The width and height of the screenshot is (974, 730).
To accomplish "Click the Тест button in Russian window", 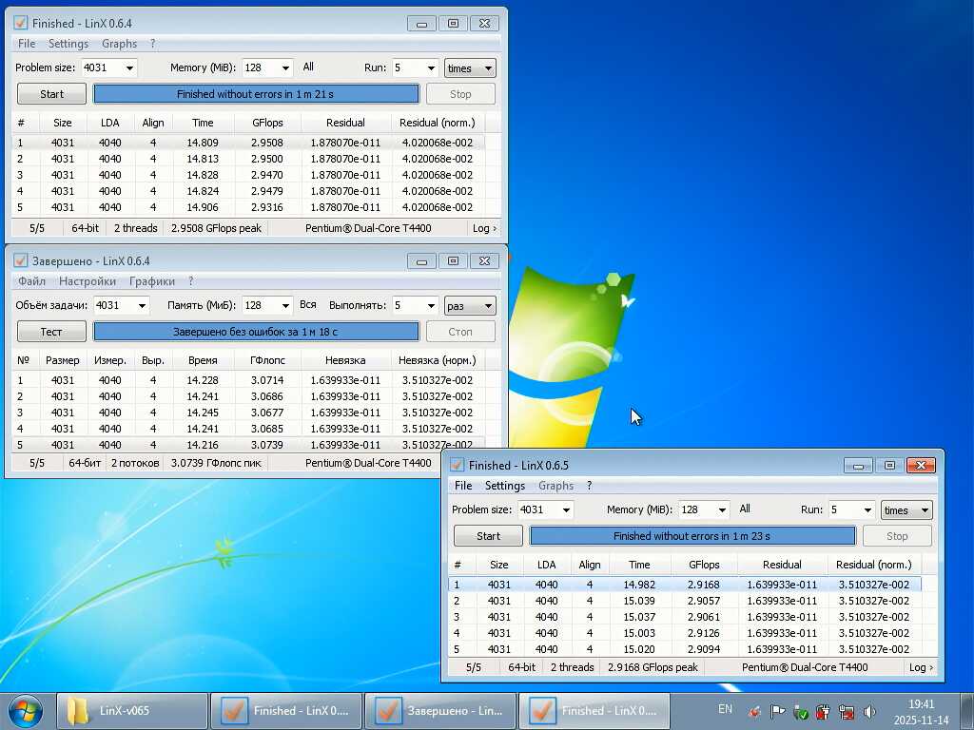I will coord(51,332).
